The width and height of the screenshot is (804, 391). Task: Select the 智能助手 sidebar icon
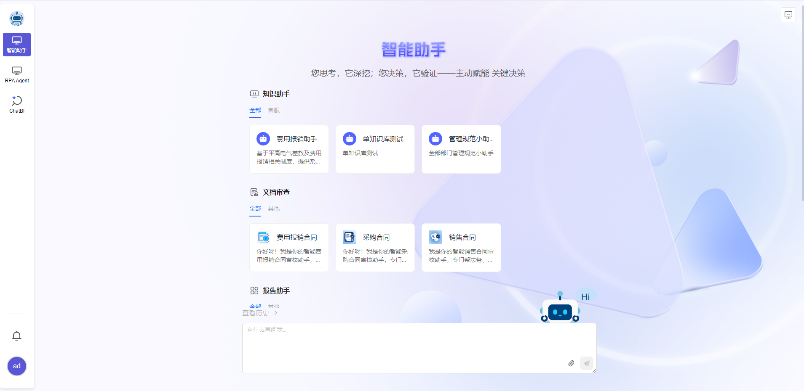(17, 44)
